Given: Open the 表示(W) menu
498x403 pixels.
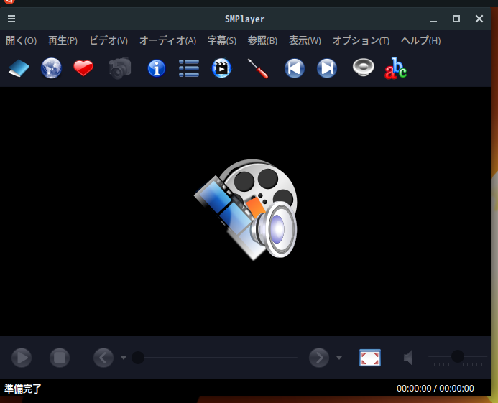Looking at the screenshot, I should 305,41.
